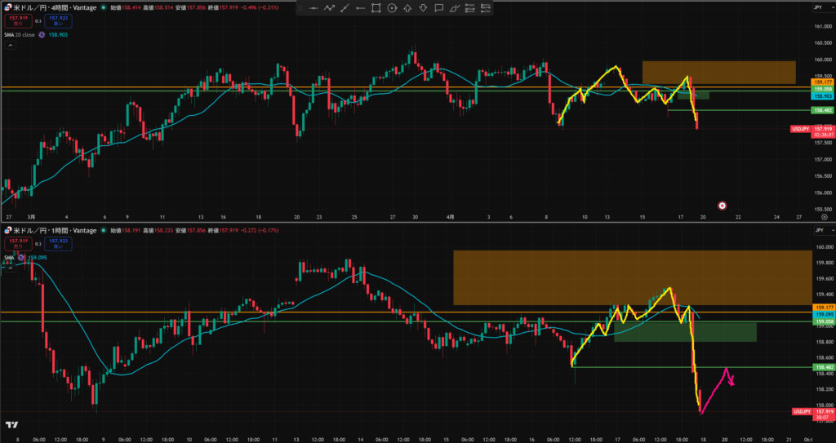Select the down arrow marker tool

click(423, 8)
